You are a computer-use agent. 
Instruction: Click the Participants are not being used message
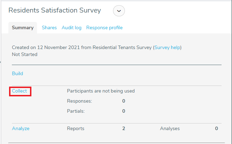coord(101,91)
